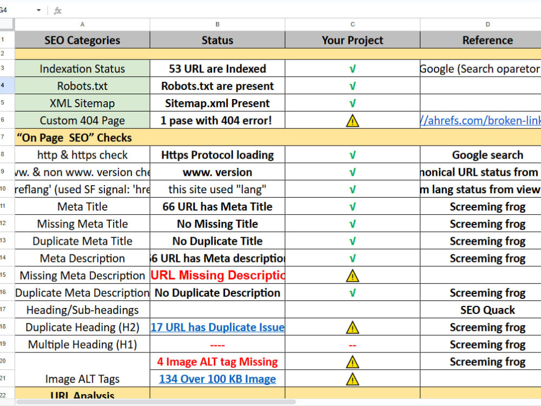Click the Reference header cell
541x406 pixels.
click(480, 40)
